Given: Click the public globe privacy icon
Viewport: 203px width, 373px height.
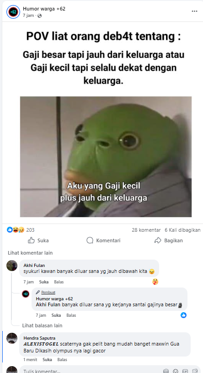Looking at the screenshot, I should (x=39, y=16).
